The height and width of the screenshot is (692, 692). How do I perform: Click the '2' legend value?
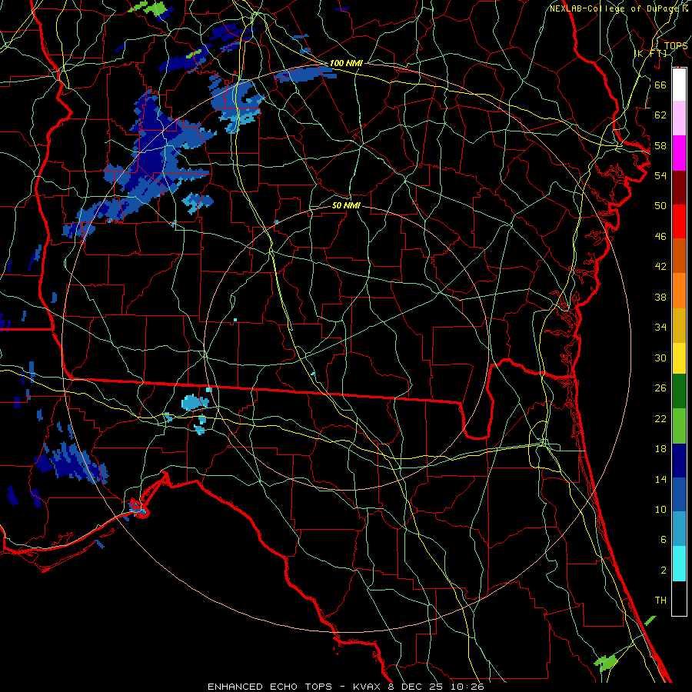point(664,571)
